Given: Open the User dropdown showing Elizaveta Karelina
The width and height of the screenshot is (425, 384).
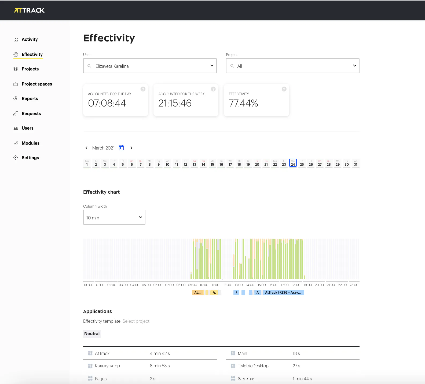Looking at the screenshot, I should pos(150,66).
